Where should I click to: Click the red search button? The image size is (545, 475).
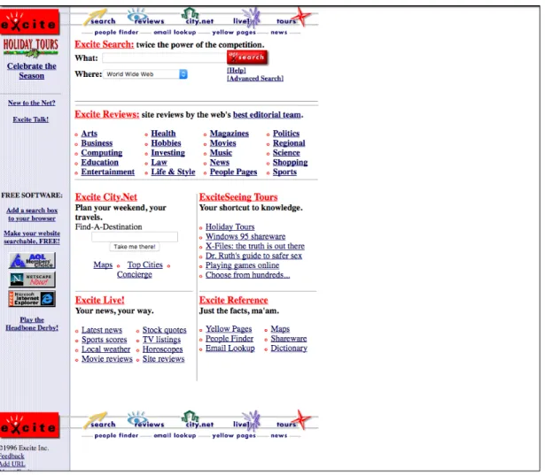pos(247,57)
